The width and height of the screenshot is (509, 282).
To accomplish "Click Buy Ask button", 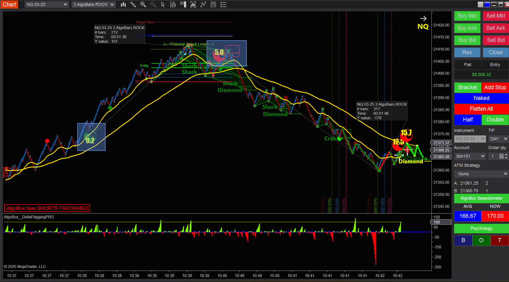I will pos(467,28).
